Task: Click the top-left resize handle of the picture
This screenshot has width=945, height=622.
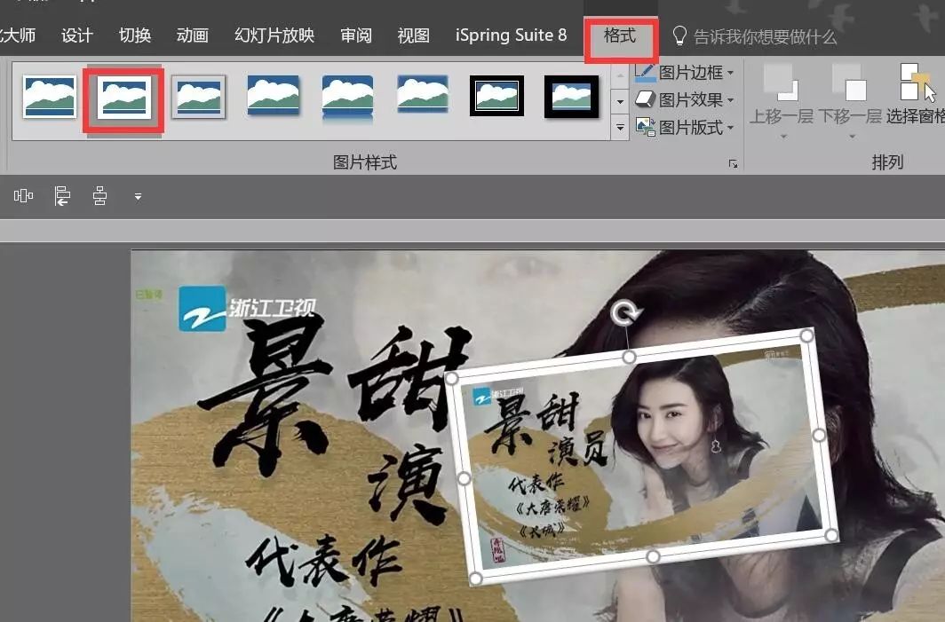Action: click(x=451, y=378)
